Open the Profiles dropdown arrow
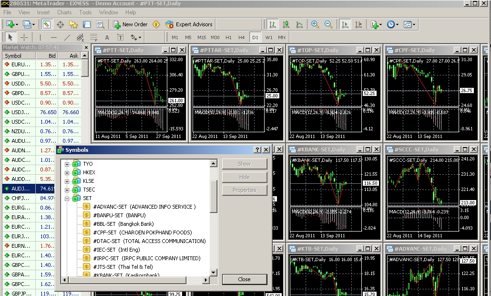Image resolution: width=491 pixels, height=296 pixels. pyautogui.click(x=33, y=24)
